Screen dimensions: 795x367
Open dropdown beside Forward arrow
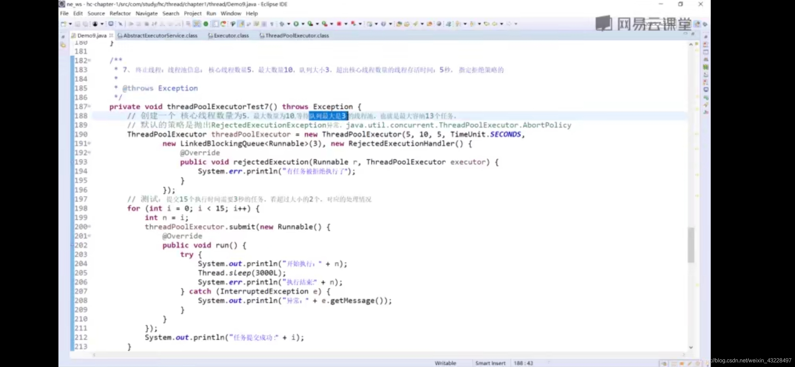(x=516, y=24)
